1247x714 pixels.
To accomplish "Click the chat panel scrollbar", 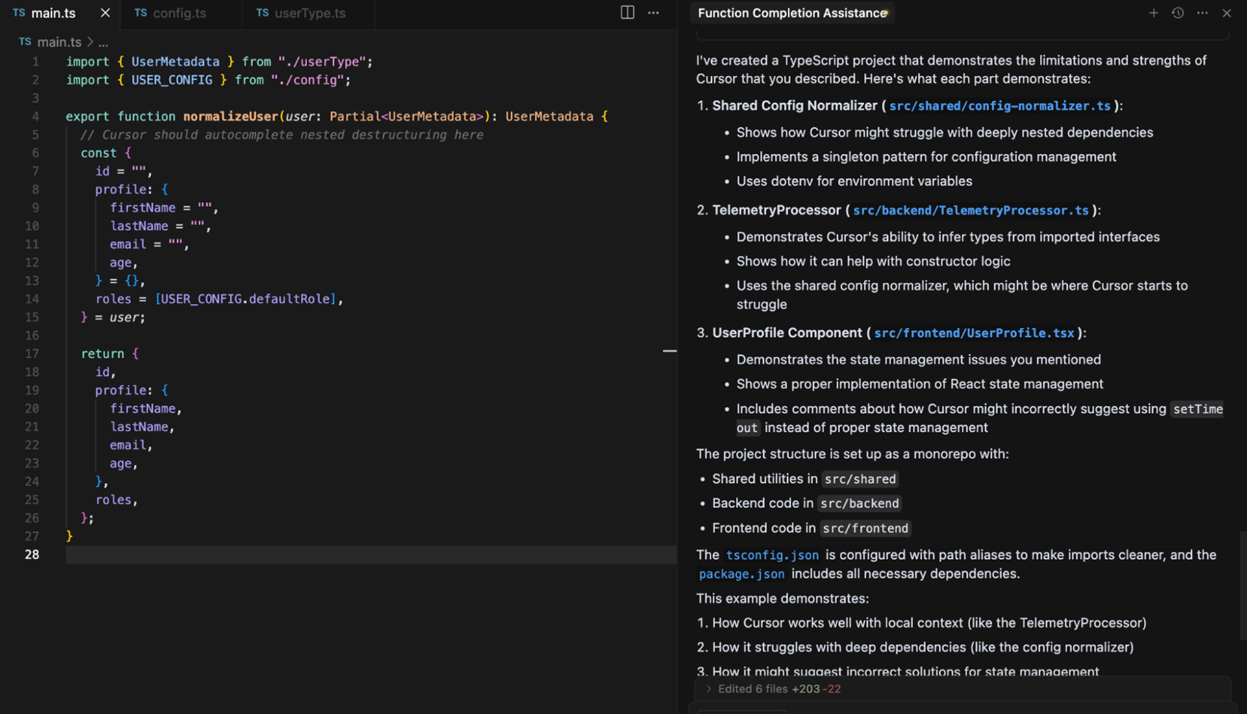I will [1242, 586].
